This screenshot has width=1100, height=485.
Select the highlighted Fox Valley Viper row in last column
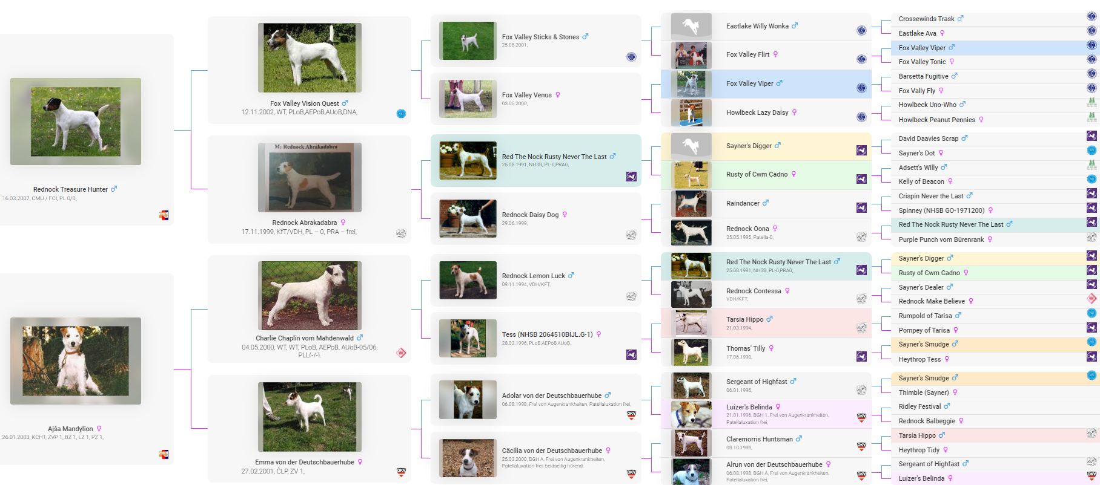click(x=921, y=48)
